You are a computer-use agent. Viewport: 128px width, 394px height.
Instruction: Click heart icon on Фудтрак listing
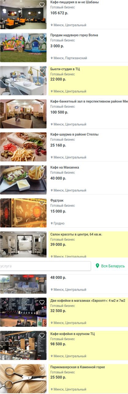pyautogui.click(x=42, y=203)
